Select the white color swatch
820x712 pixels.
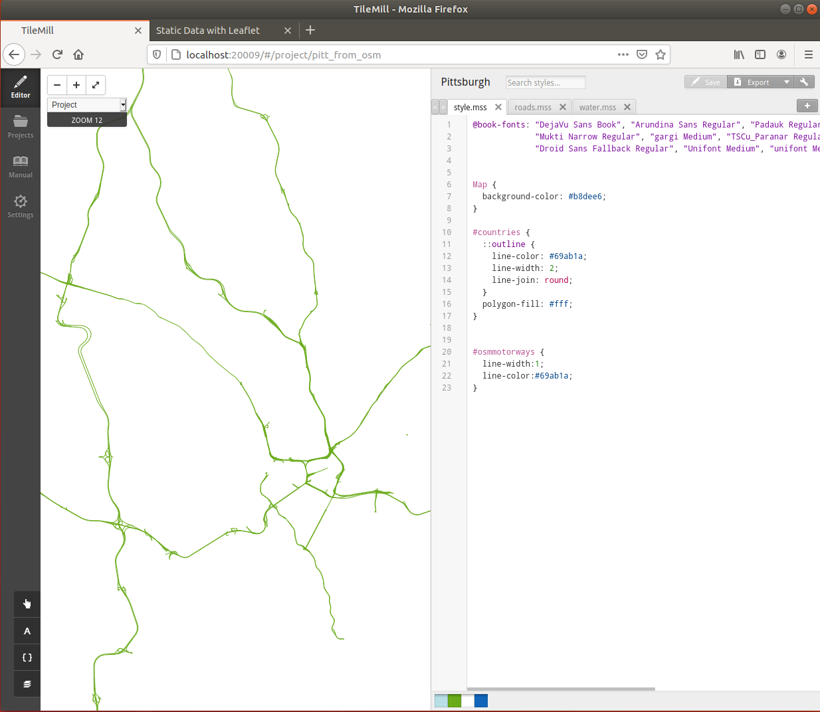468,701
